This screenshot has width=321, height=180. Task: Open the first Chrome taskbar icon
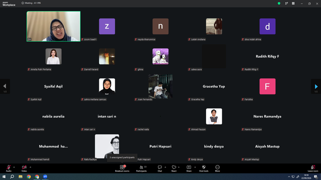[x=29, y=176]
